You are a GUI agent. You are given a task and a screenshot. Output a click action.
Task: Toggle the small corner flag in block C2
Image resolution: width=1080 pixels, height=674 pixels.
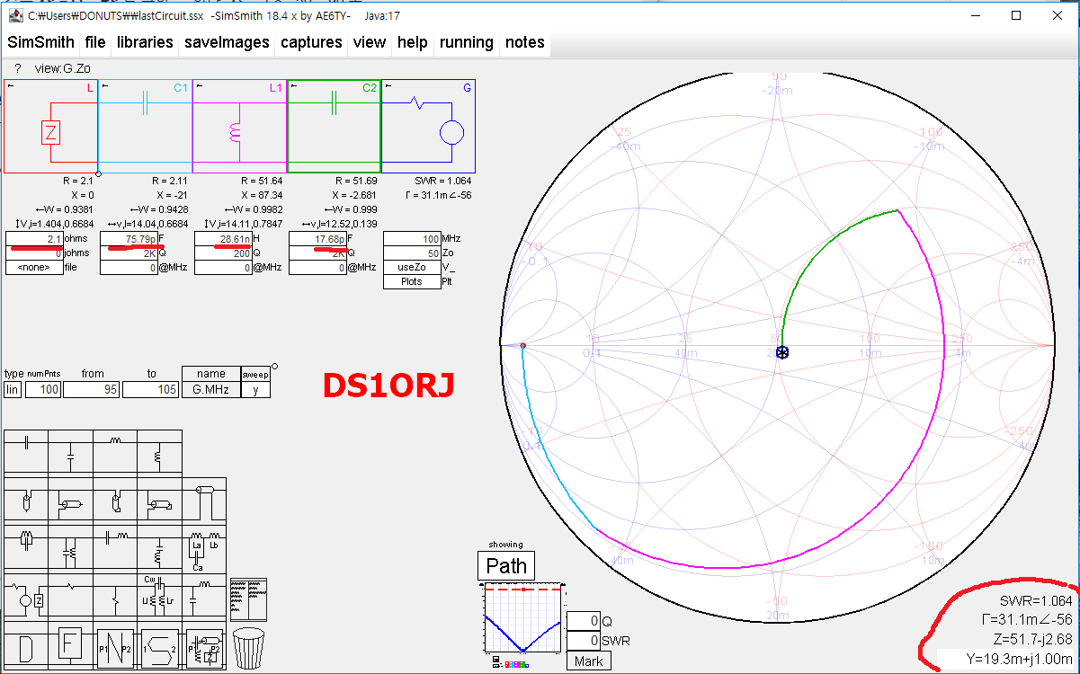click(x=293, y=85)
